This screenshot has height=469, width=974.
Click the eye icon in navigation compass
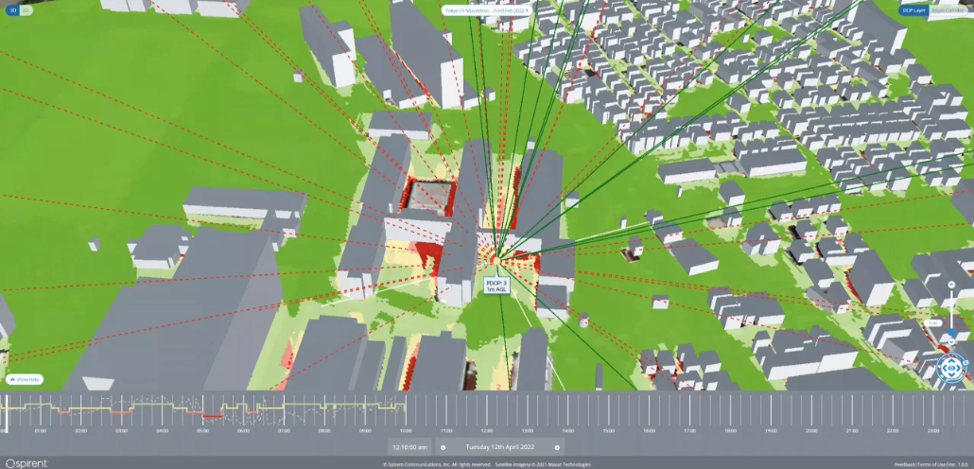tap(952, 367)
